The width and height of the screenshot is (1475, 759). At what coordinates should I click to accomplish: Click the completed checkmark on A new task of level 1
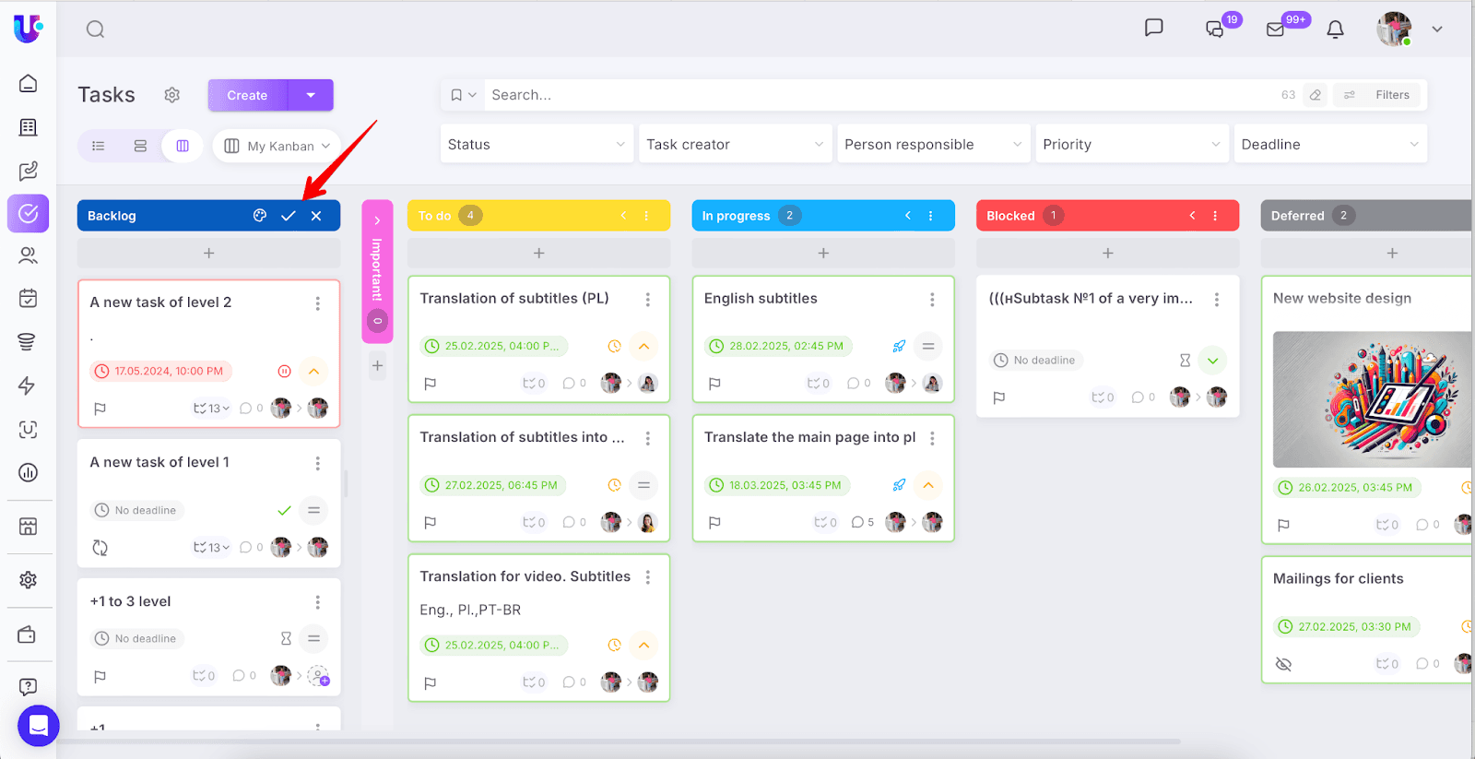pos(284,510)
